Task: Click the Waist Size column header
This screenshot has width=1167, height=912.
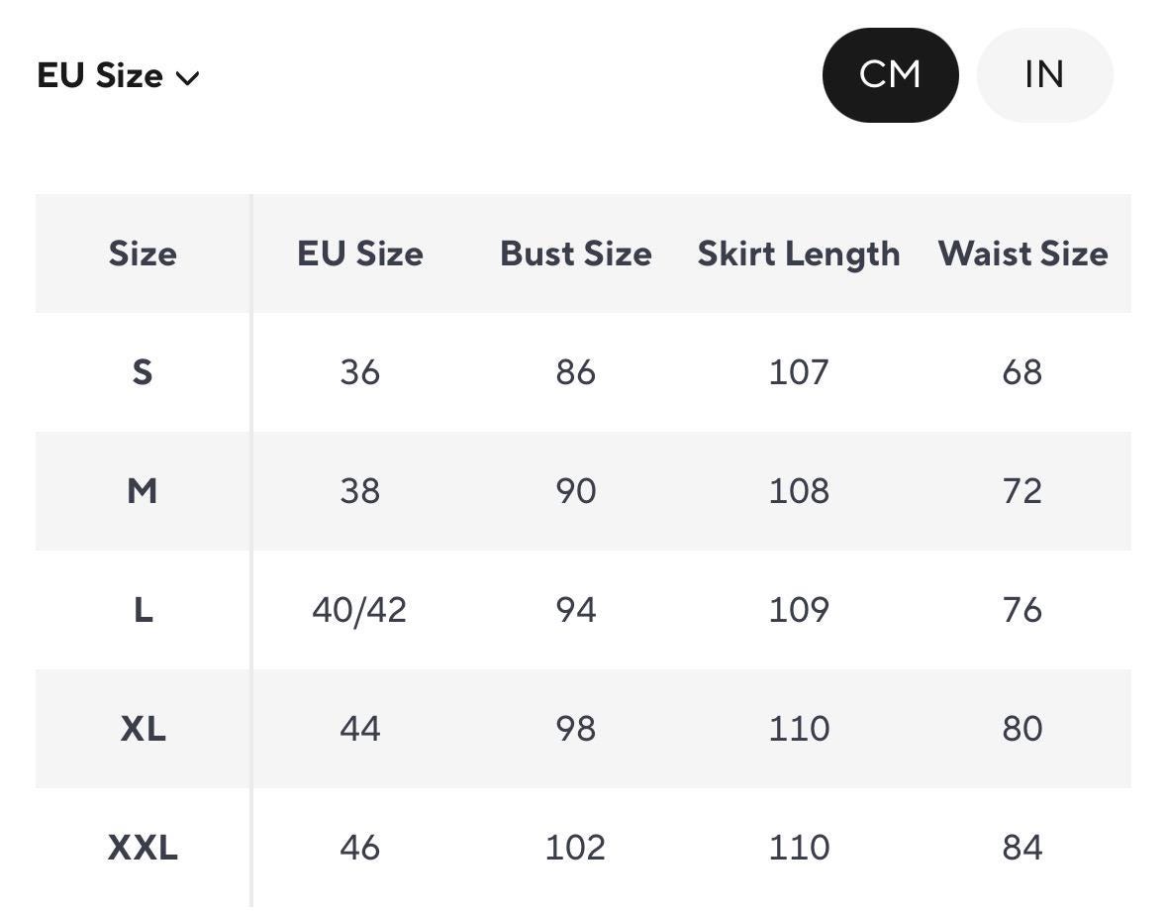Action: (1021, 253)
